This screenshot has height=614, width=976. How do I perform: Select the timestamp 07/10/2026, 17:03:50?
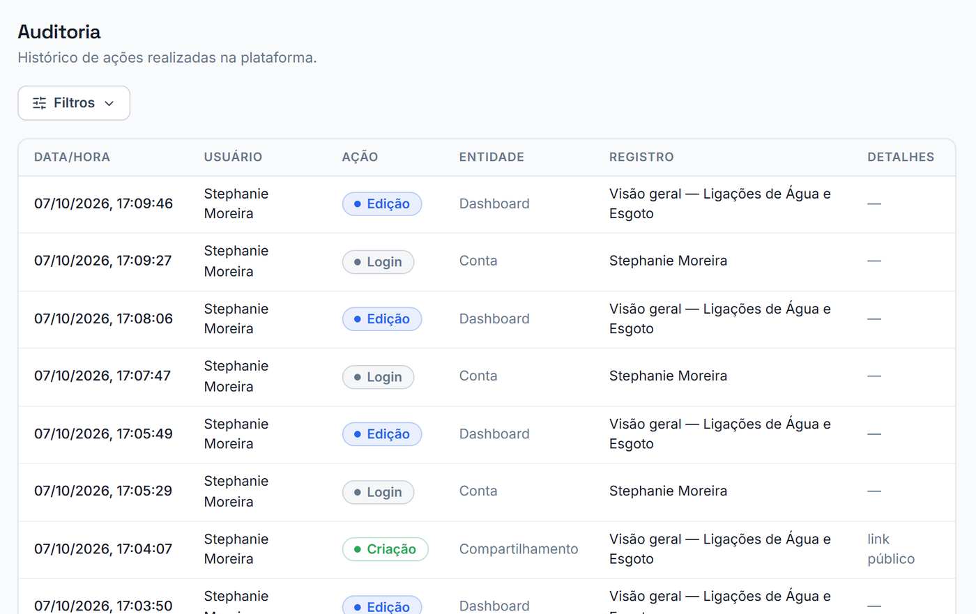point(103,606)
